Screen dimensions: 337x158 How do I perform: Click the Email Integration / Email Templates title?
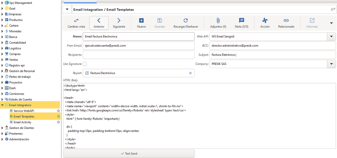[103, 10]
